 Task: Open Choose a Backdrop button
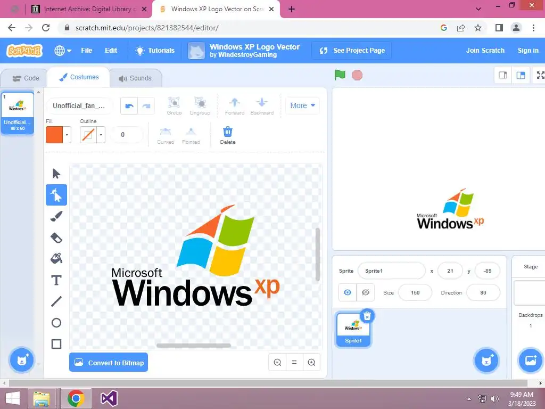coord(531,361)
